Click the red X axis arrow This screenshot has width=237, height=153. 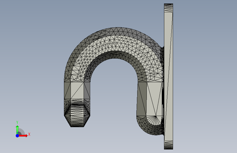click(23, 136)
